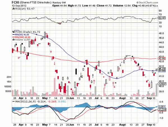Click the RSI indicator icon beside RSI(14)

13,9
